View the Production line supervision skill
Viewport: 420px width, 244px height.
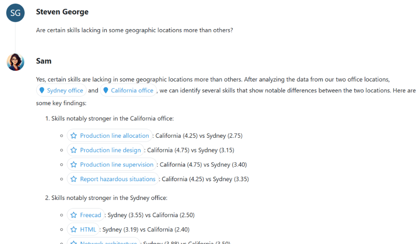tap(117, 165)
